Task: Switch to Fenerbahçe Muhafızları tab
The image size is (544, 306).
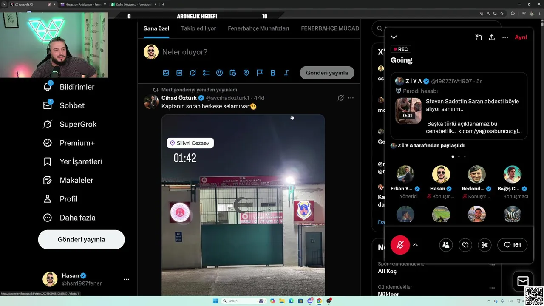Action: click(x=258, y=28)
